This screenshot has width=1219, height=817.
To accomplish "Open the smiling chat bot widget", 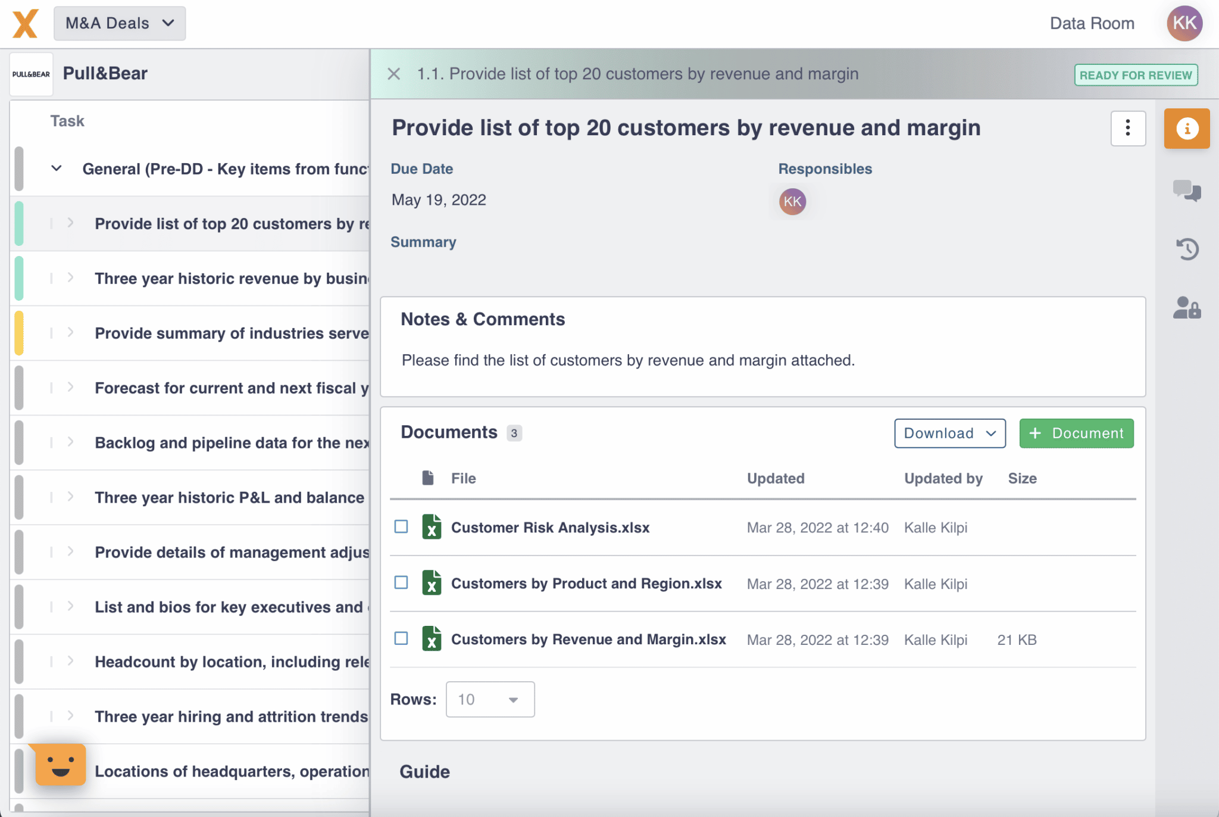I will pos(60,765).
